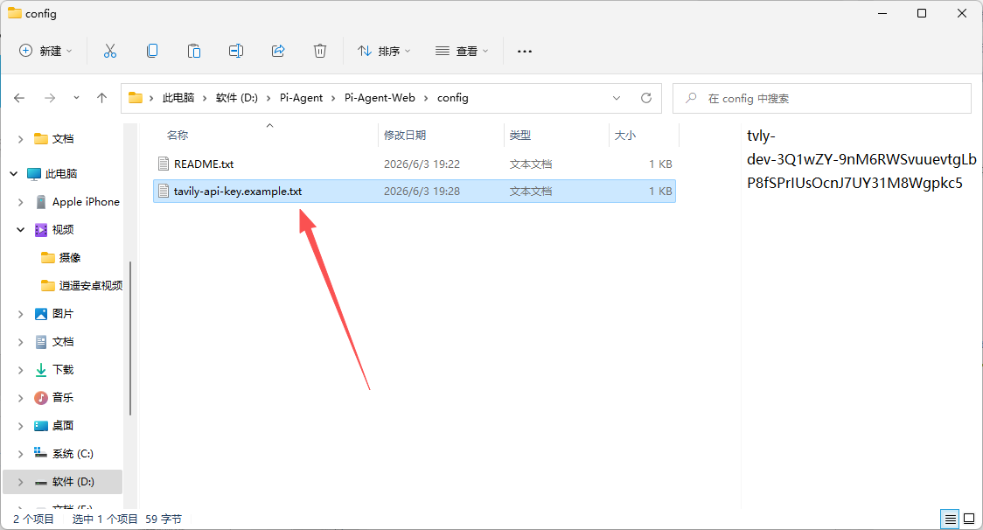Click config in the address breadcrumb
The image size is (983, 530).
click(x=453, y=98)
